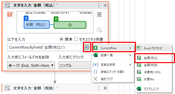Click the indicate-target icon below the hamburger menu

coord(99,30)
